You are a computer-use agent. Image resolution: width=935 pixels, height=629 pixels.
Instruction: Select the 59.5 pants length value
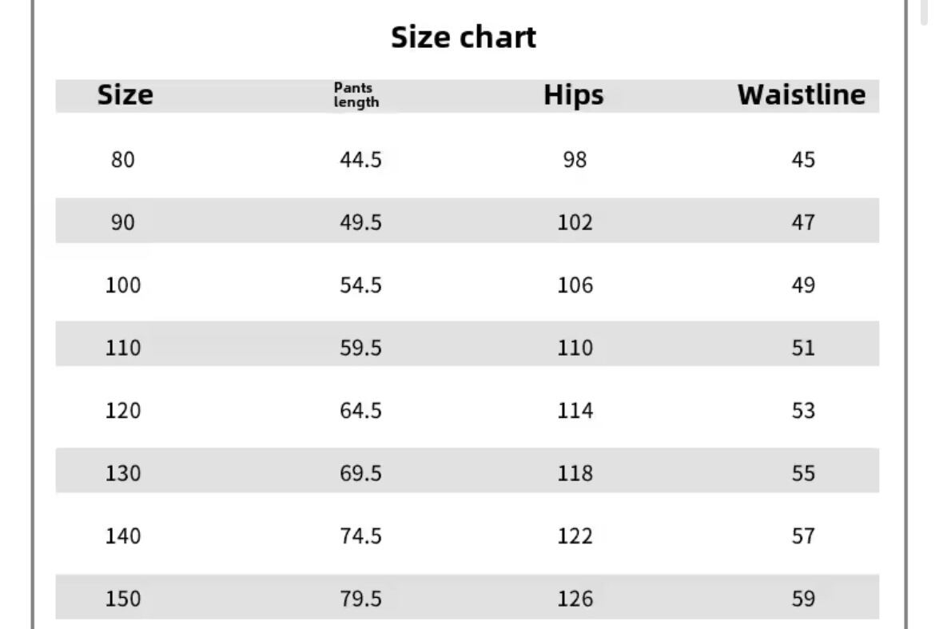(361, 348)
